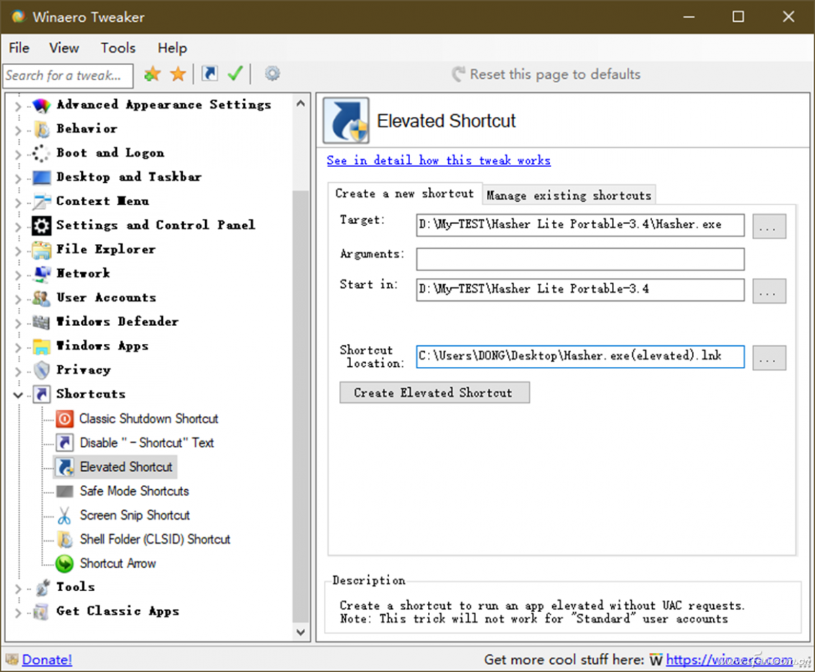Select Shell Folder (CLSID) Shortcut item
Image resolution: width=815 pixels, height=672 pixels.
click(x=156, y=540)
